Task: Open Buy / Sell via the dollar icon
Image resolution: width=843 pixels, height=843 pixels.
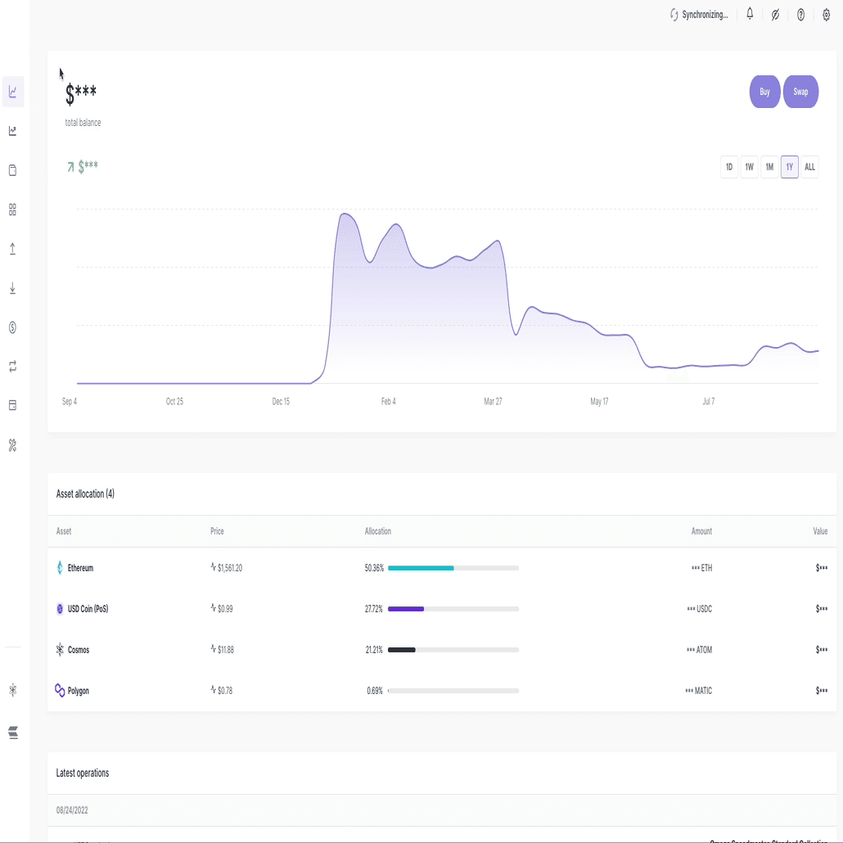Action: tap(12, 327)
